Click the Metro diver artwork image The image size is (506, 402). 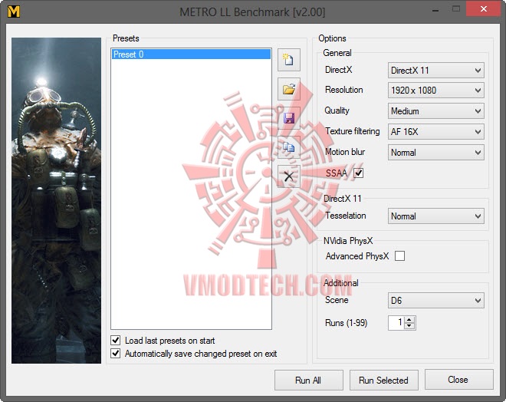tap(56, 200)
